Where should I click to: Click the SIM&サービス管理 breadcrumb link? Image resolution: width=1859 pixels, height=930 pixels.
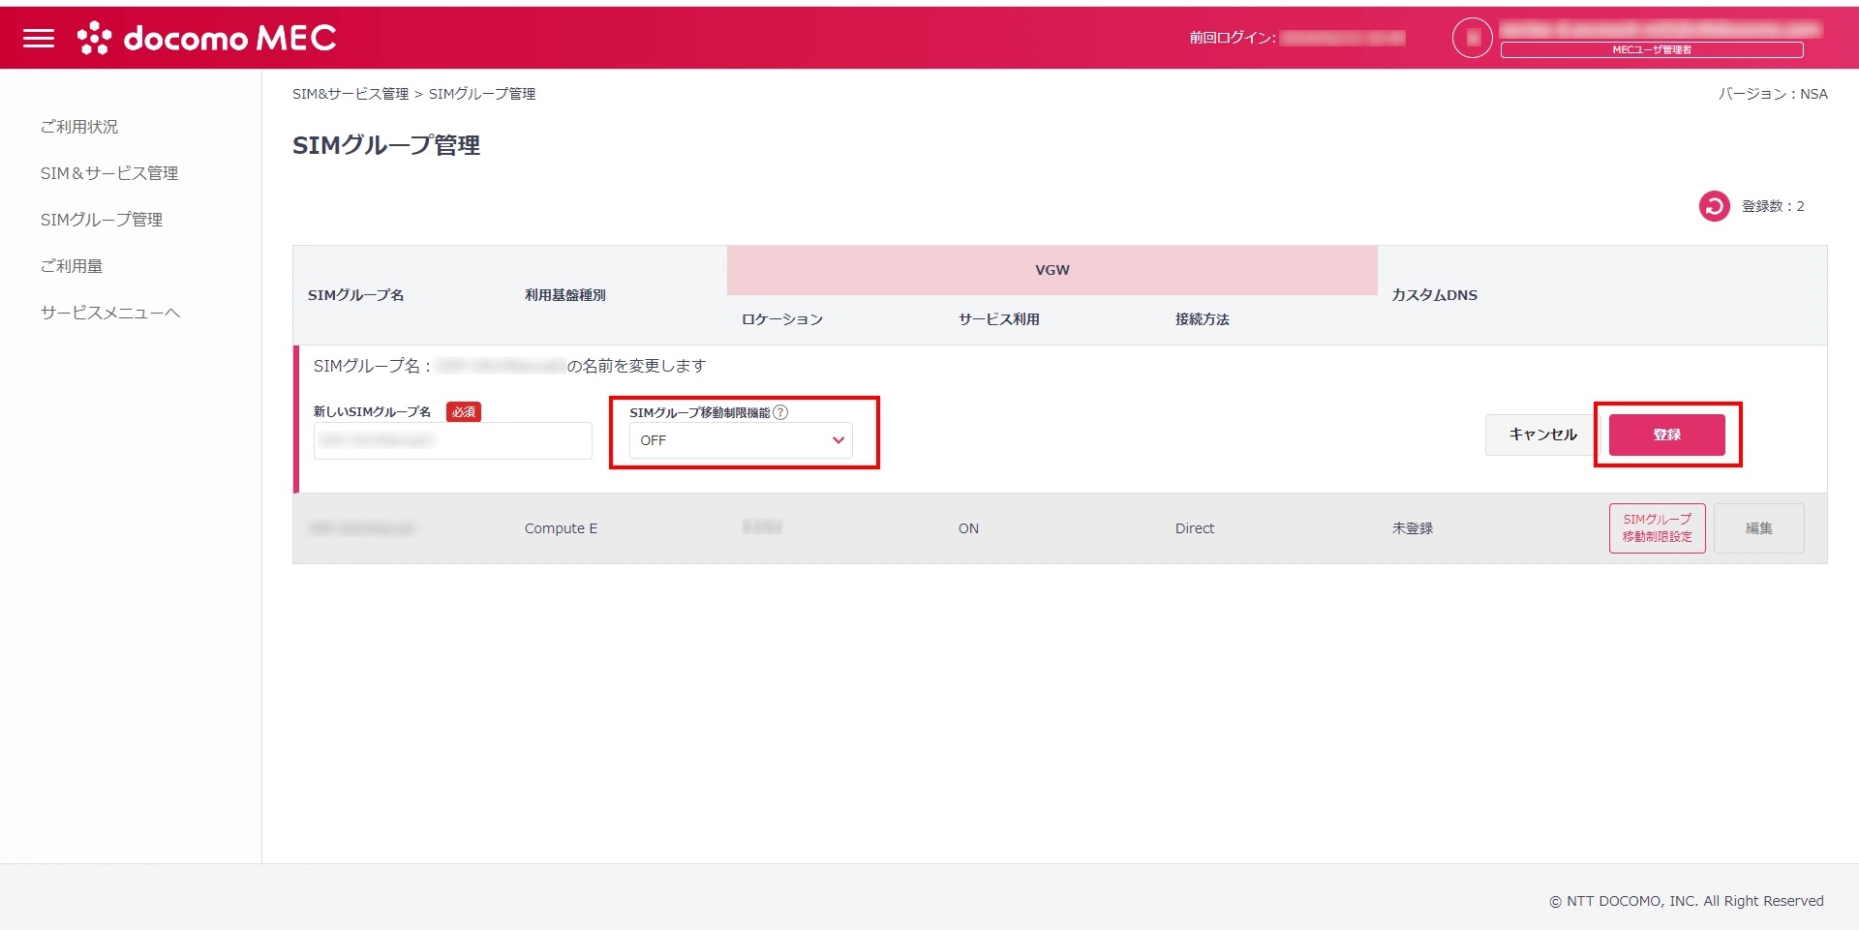point(350,94)
